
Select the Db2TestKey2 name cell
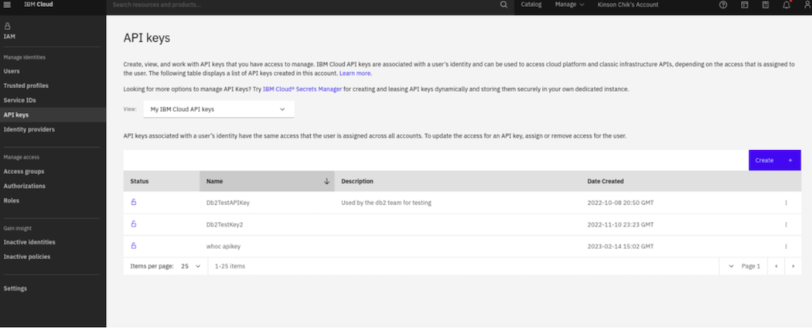(x=225, y=224)
